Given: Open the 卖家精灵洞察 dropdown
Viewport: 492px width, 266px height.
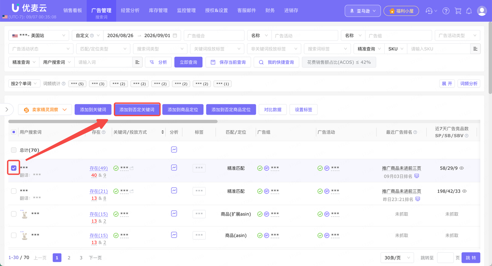Looking at the screenshot, I should 45,110.
